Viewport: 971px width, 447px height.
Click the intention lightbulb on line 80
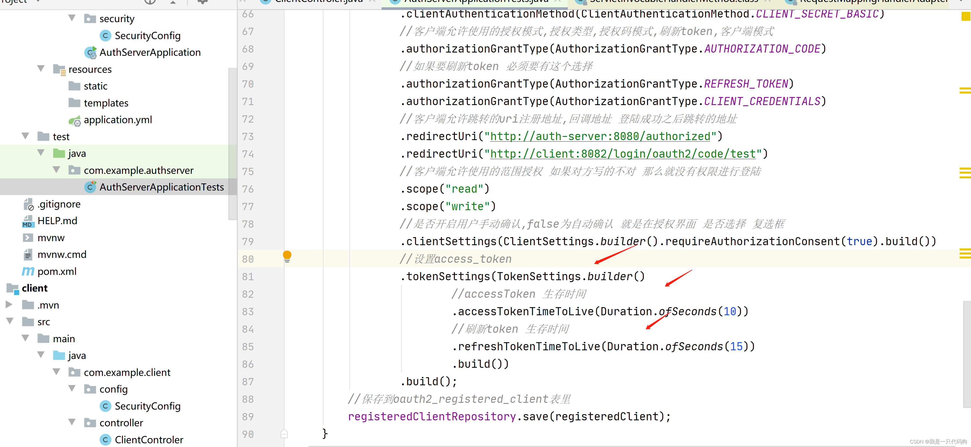(x=287, y=256)
